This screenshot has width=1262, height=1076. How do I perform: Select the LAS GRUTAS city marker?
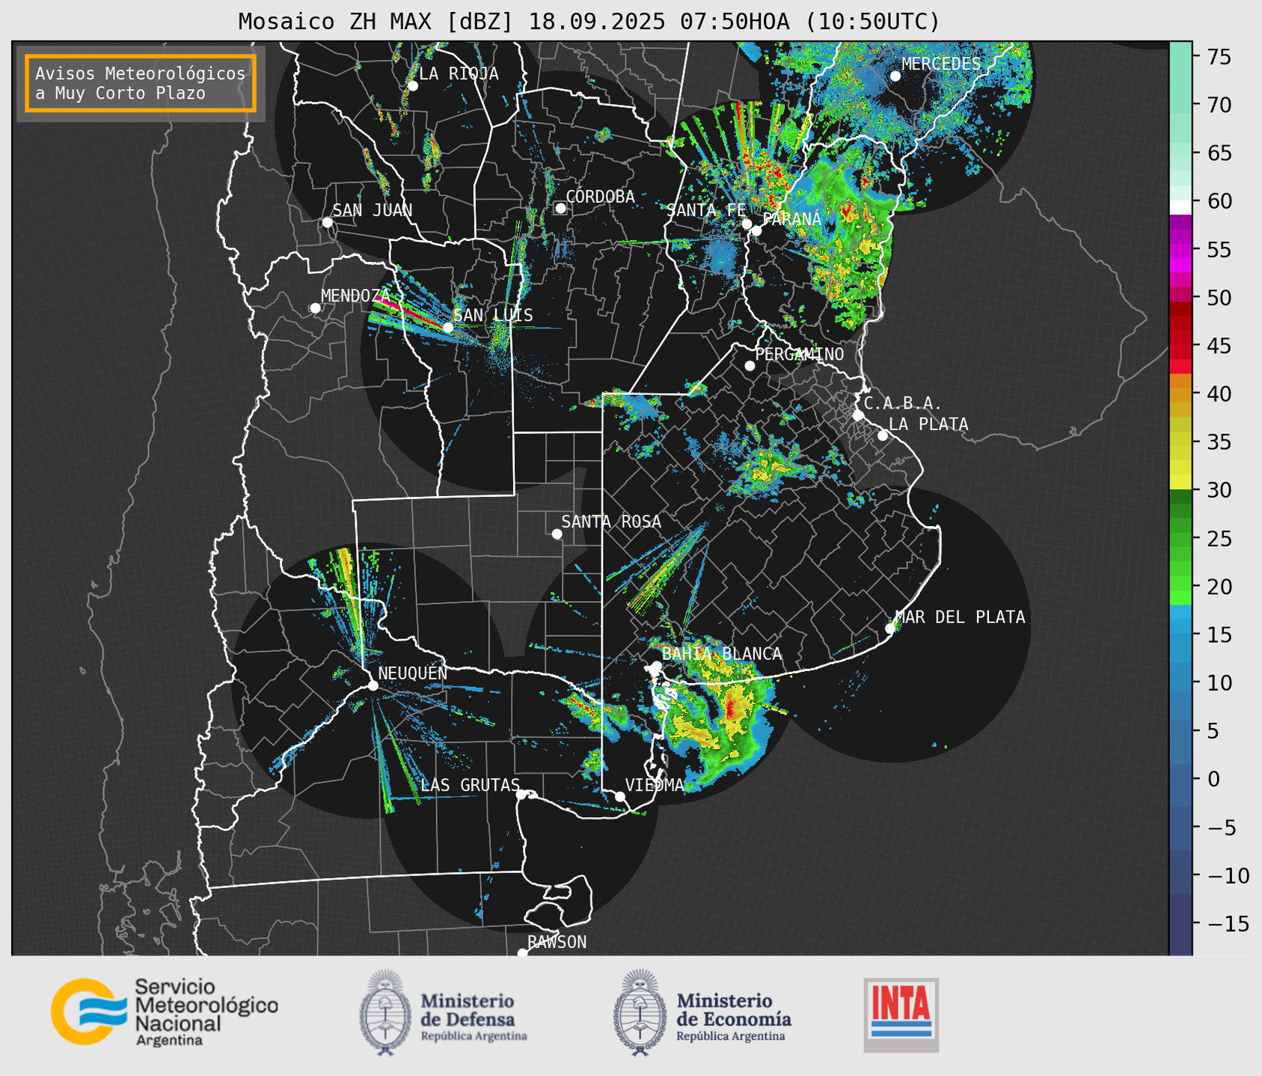[x=521, y=794]
